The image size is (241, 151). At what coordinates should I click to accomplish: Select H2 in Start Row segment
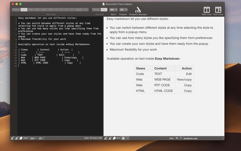tap(30, 10)
